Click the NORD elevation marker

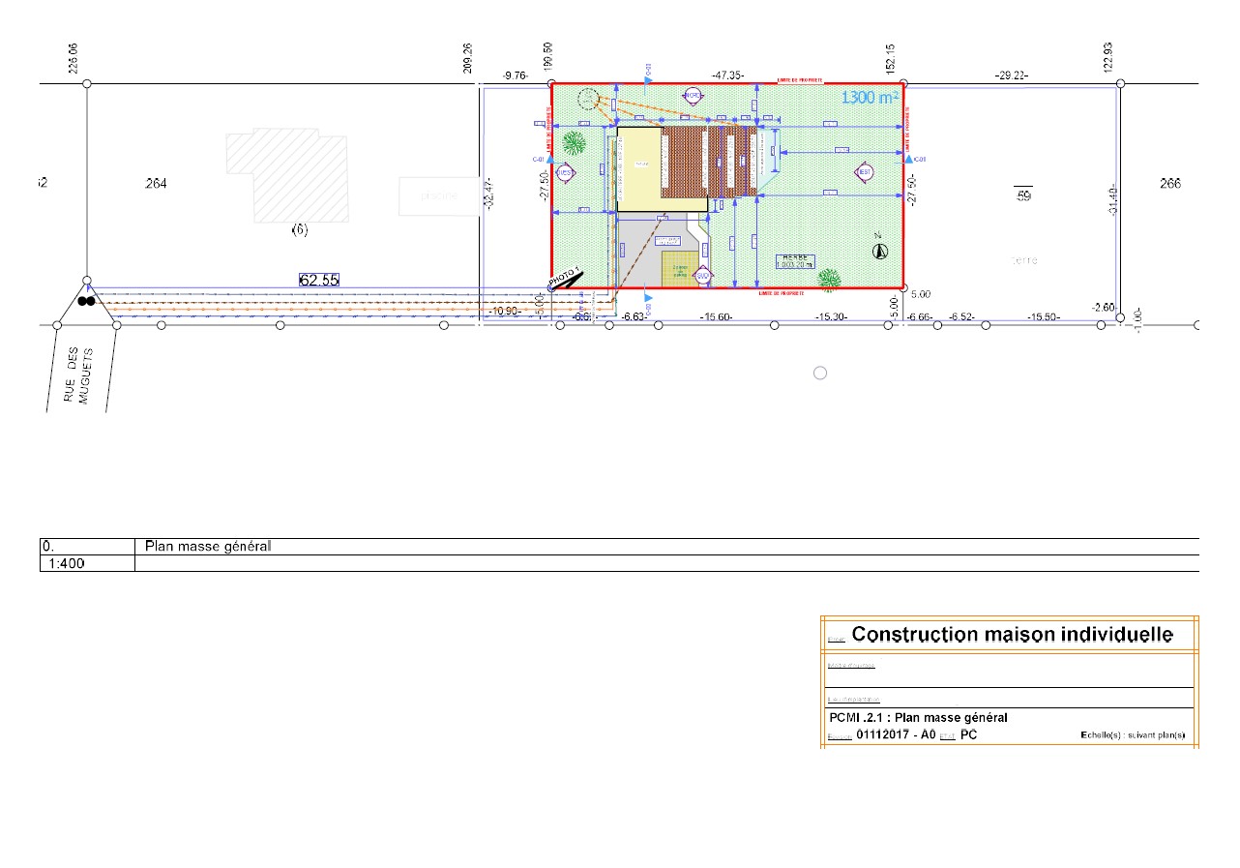click(x=693, y=96)
